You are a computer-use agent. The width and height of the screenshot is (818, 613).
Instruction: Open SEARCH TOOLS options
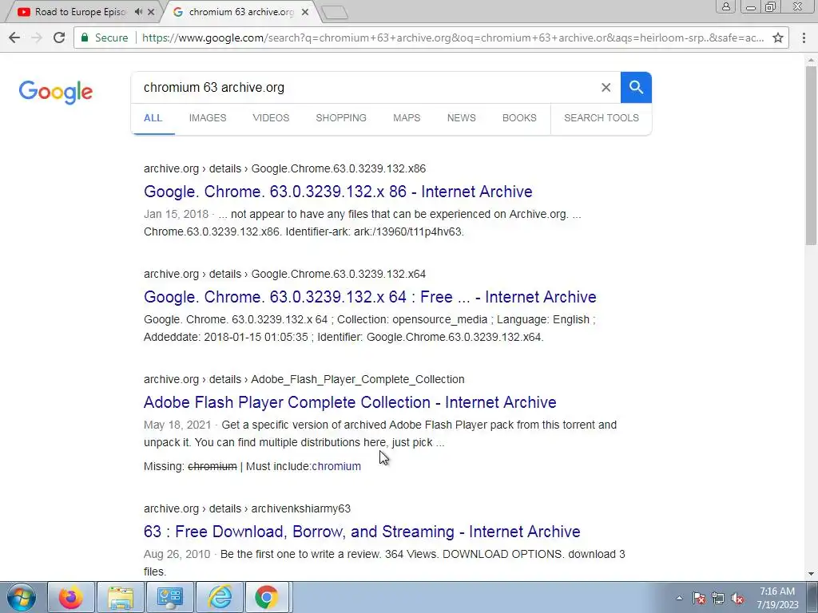(602, 118)
